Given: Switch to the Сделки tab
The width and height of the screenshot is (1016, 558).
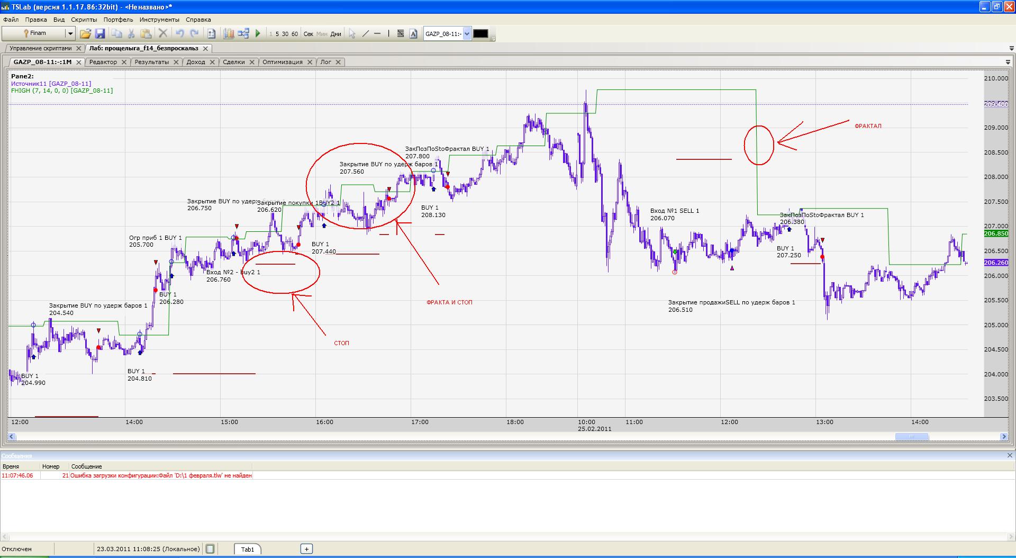Looking at the screenshot, I should (x=234, y=62).
